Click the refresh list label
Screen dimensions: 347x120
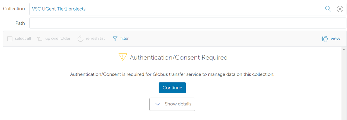tap(95, 39)
